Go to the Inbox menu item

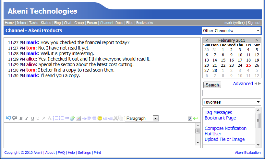pyautogui.click(x=21, y=23)
